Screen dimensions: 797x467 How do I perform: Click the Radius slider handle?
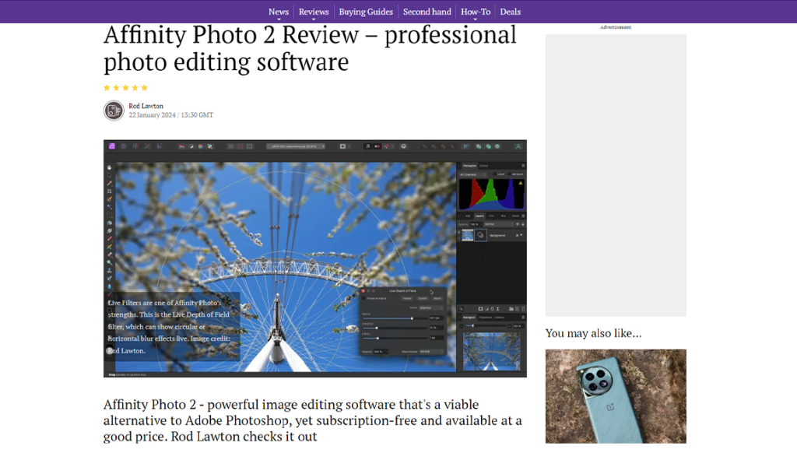[x=412, y=318]
